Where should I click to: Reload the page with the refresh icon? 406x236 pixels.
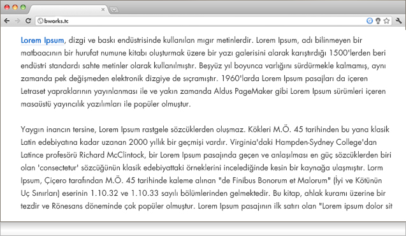click(28, 20)
